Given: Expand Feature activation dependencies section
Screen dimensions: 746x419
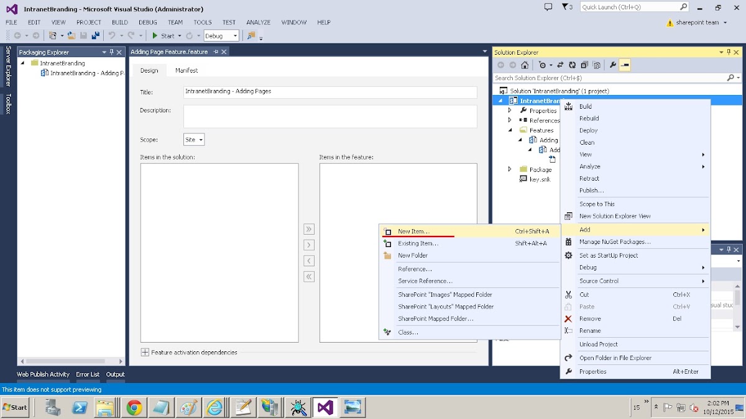Looking at the screenshot, I should click(145, 353).
